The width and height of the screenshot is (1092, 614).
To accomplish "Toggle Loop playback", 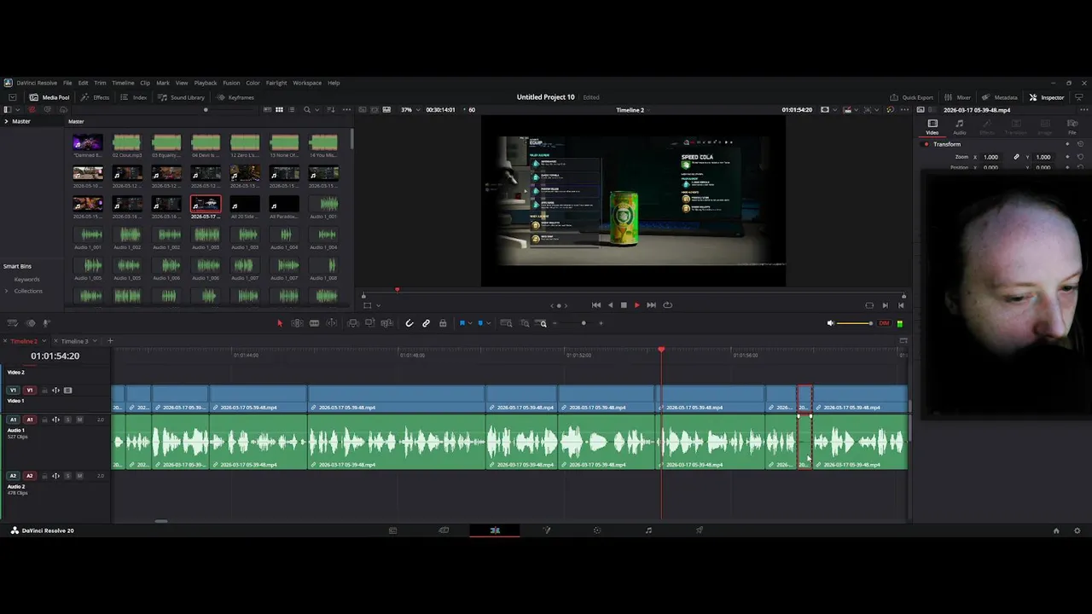I will tap(667, 305).
